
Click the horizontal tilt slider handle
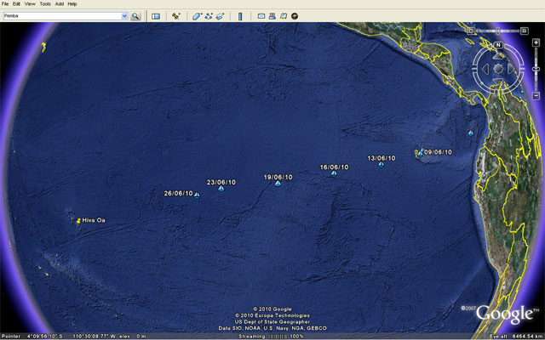click(x=497, y=31)
